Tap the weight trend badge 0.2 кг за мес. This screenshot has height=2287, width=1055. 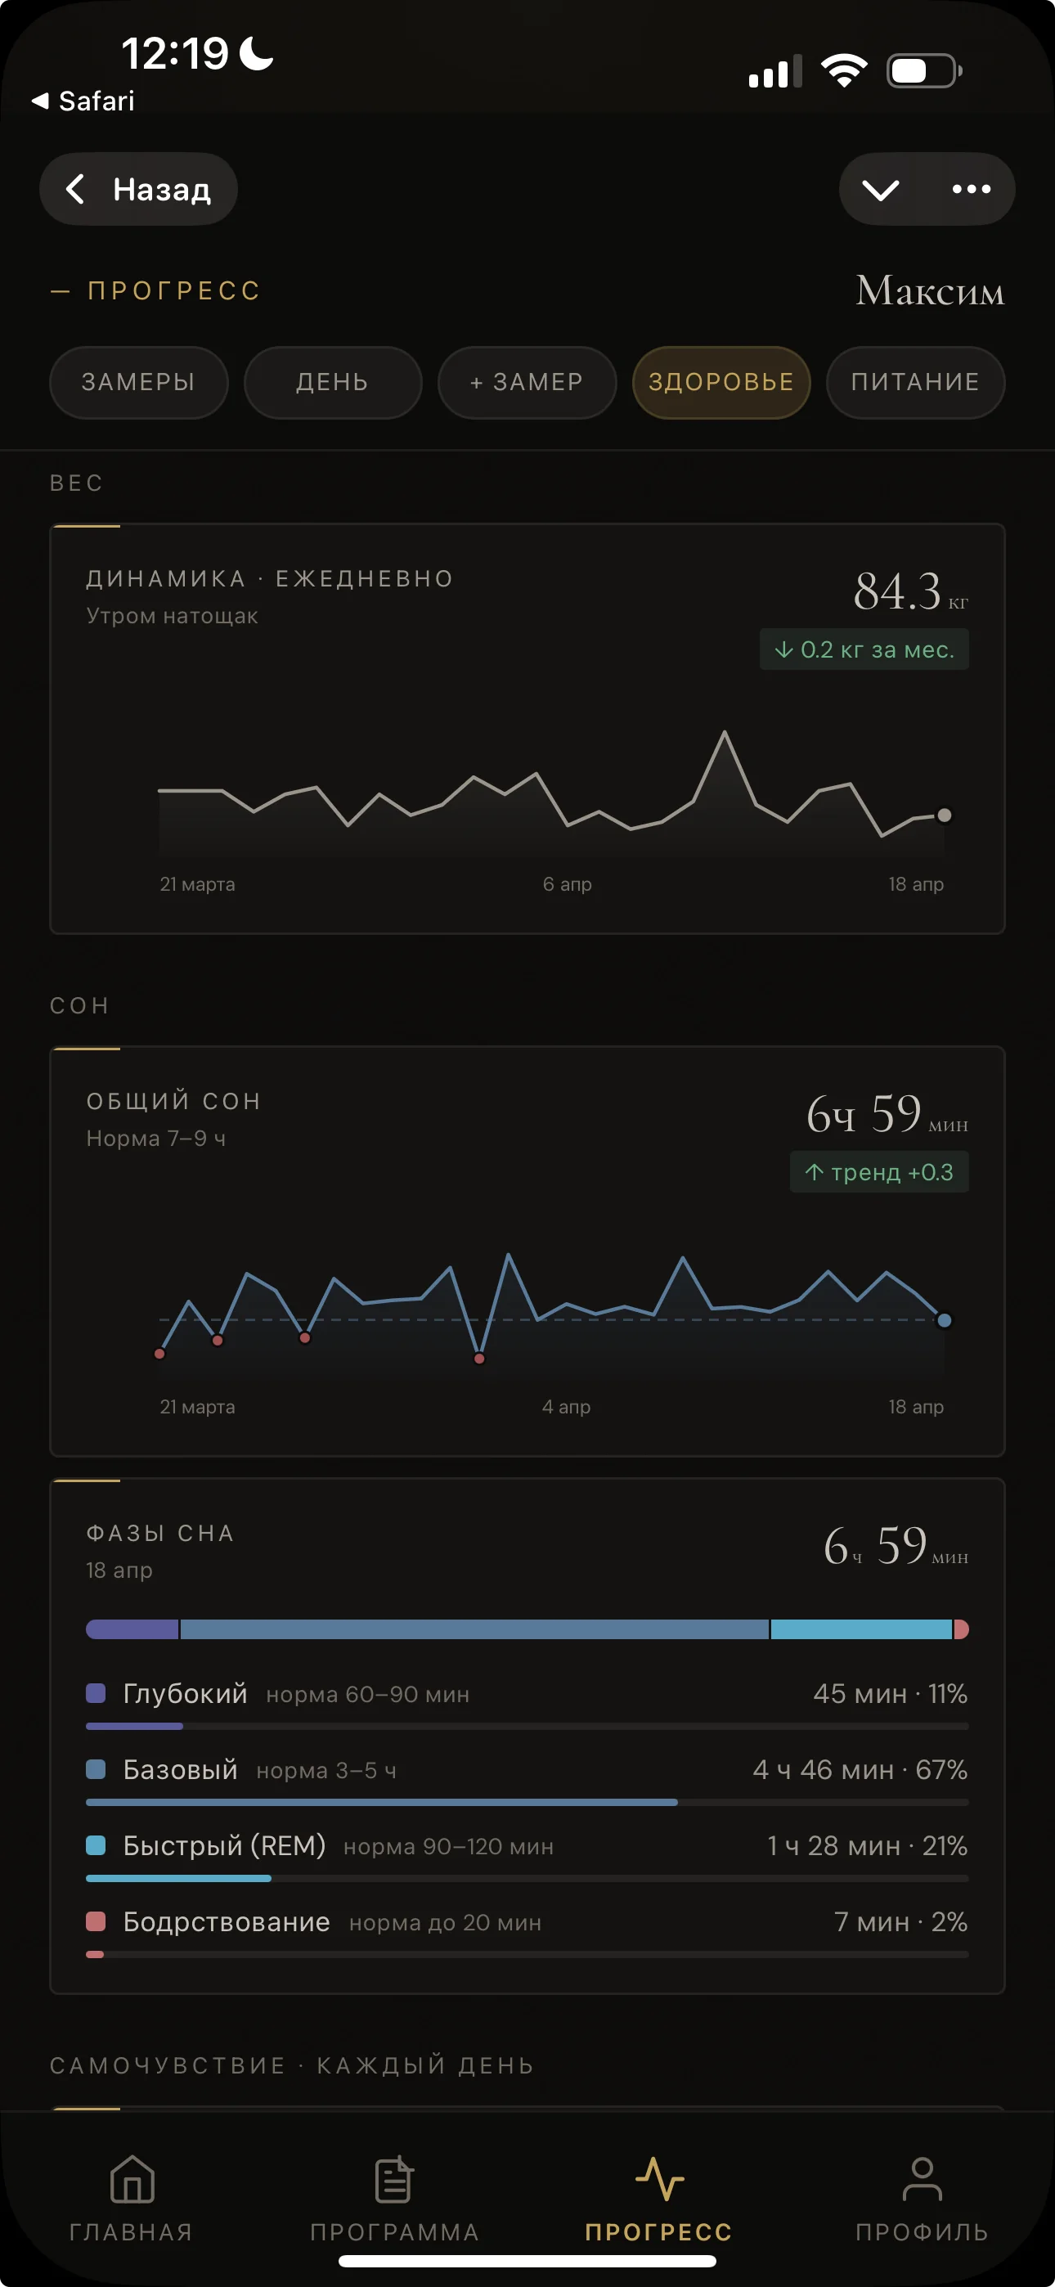point(863,650)
